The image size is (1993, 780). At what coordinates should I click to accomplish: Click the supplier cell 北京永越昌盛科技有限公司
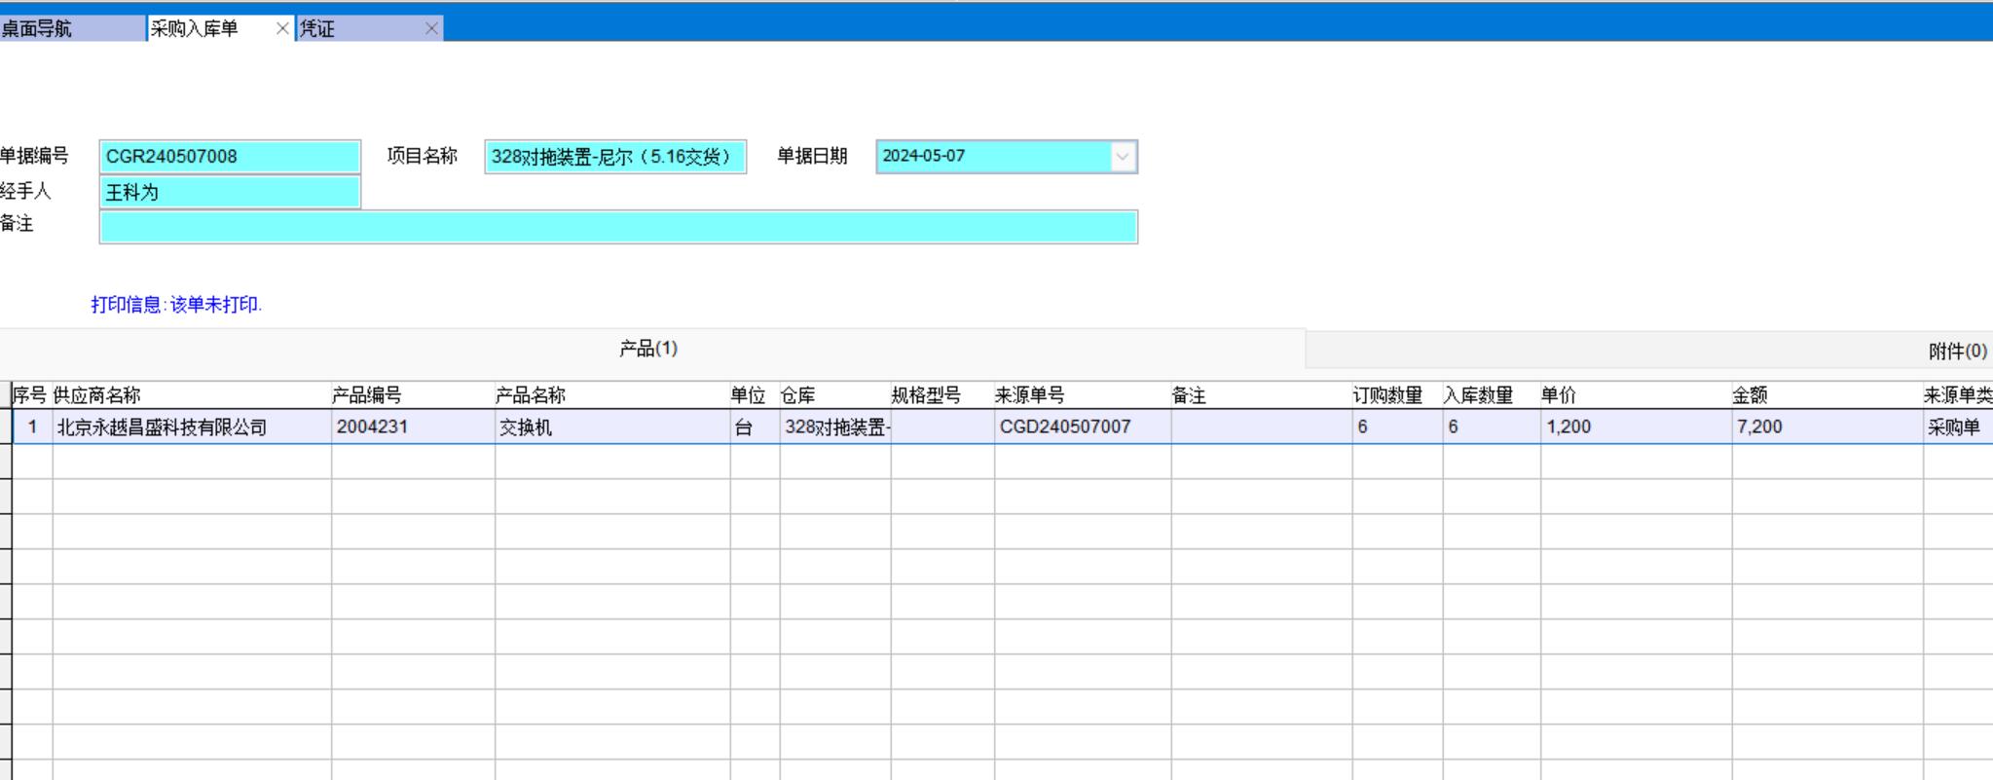click(x=163, y=427)
